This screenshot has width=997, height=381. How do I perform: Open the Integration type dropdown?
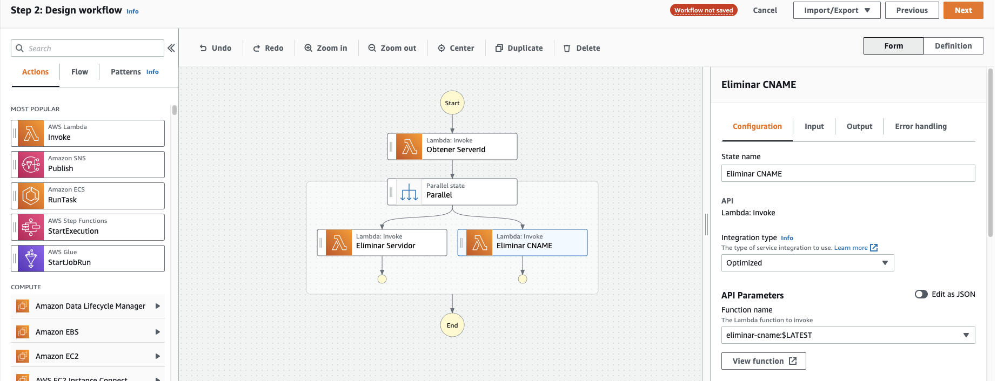[807, 263]
